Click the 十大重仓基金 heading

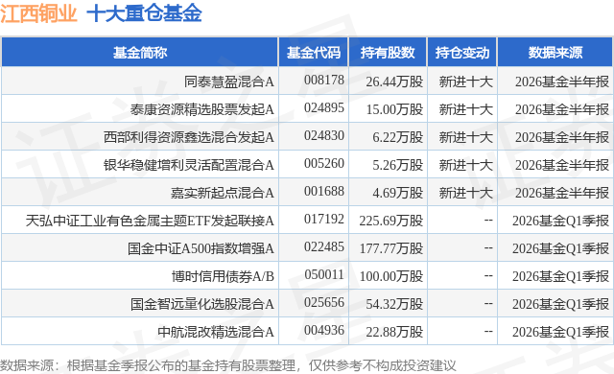pos(144,13)
